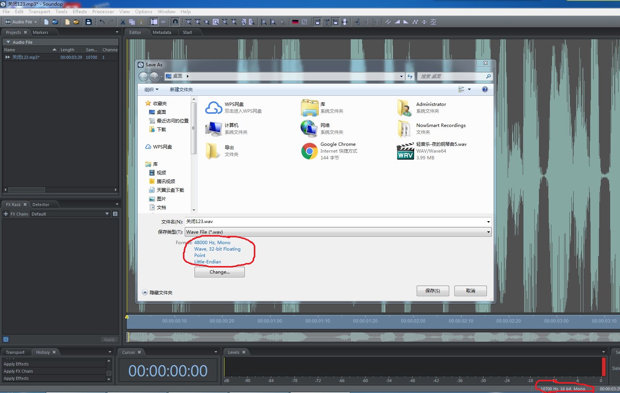The height and width of the screenshot is (393, 620).
Task: Select the Time Selection I-beam tool
Action: click(154, 22)
